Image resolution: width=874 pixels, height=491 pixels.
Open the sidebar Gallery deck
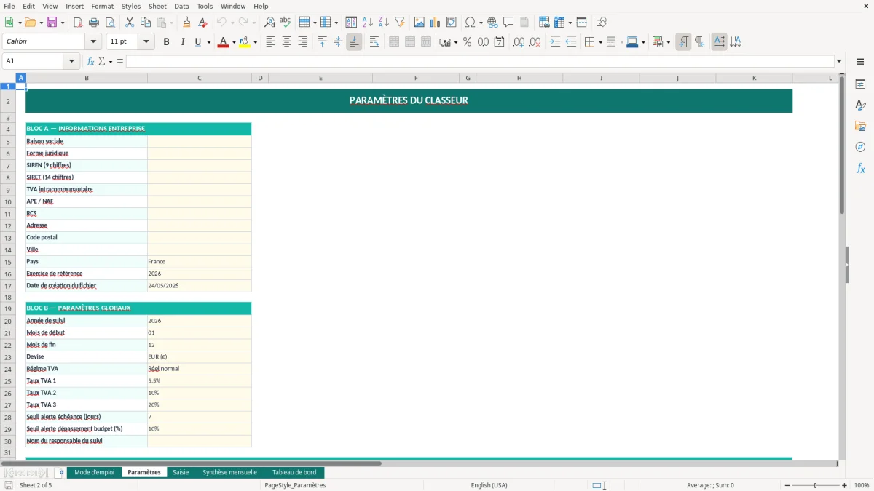pyautogui.click(x=860, y=127)
